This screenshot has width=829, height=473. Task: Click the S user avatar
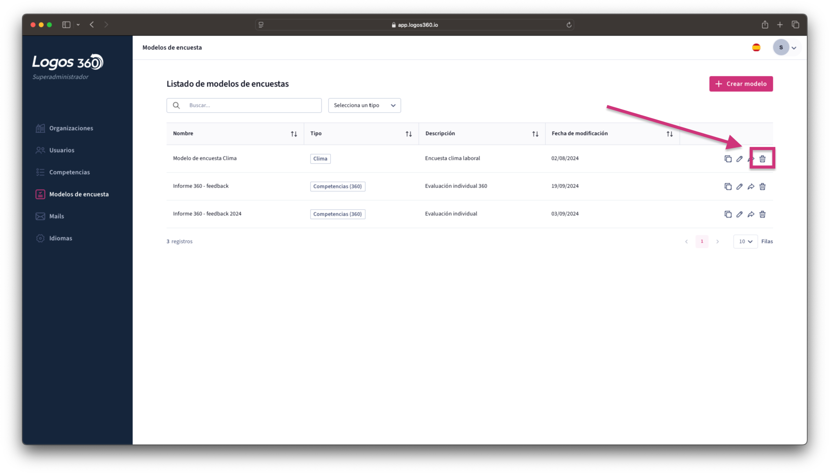781,48
